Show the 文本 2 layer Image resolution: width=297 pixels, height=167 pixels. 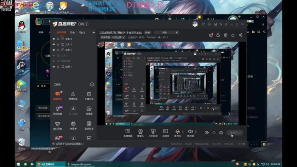54,55
